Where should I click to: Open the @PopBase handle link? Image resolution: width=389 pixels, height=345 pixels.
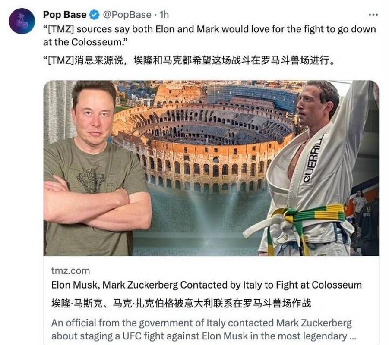point(127,15)
